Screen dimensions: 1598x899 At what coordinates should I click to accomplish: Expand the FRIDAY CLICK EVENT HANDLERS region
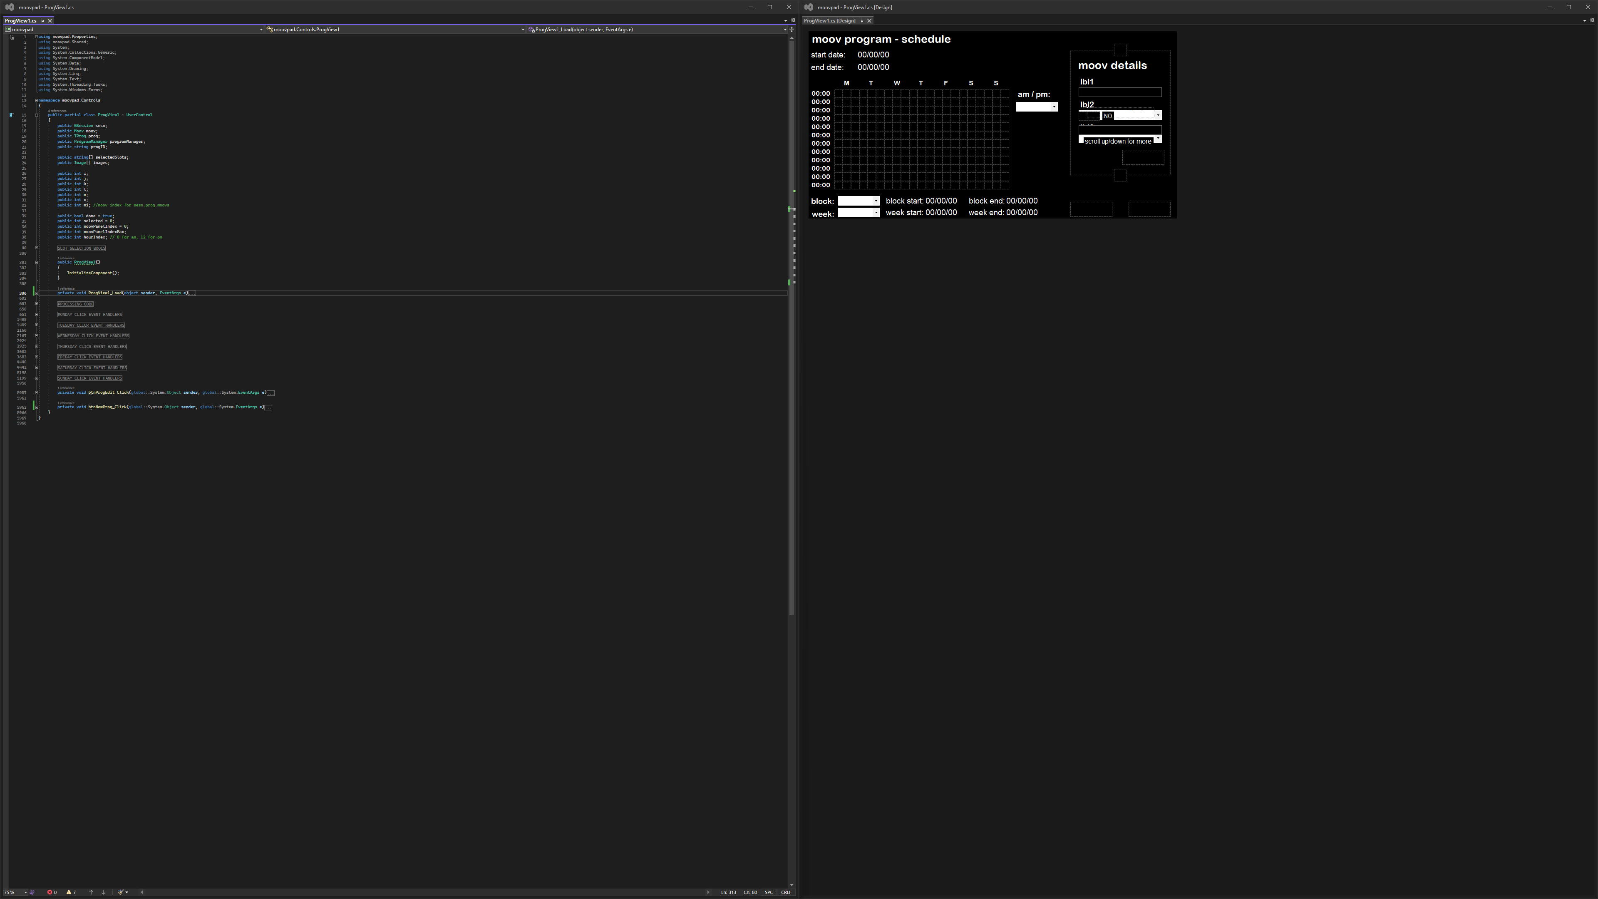click(37, 357)
